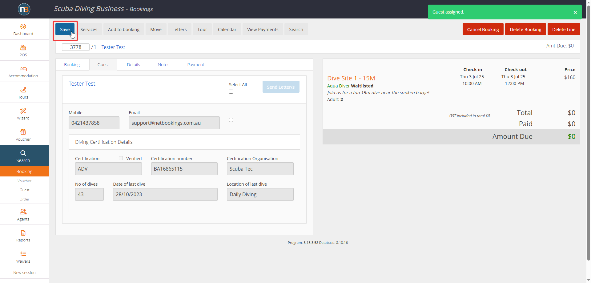Click the Email address field
Image resolution: width=591 pixels, height=283 pixels.
(x=174, y=123)
